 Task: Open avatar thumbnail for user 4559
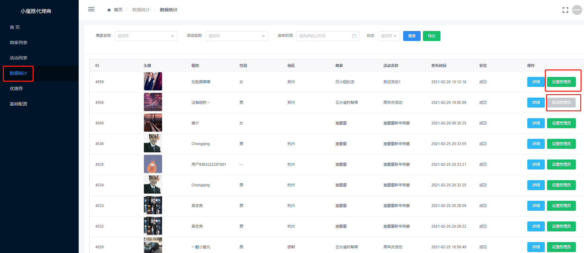click(x=153, y=82)
